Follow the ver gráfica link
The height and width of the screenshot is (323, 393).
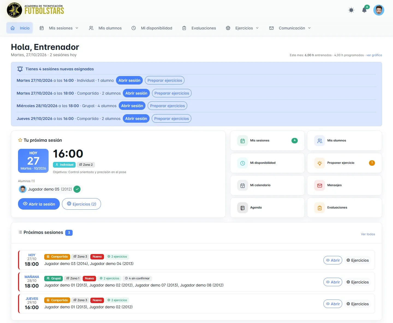pos(374,55)
